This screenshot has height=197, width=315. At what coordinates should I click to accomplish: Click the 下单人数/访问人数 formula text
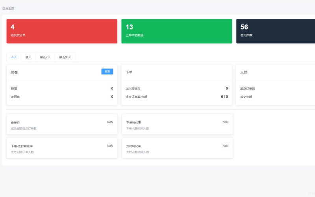tap(137, 128)
